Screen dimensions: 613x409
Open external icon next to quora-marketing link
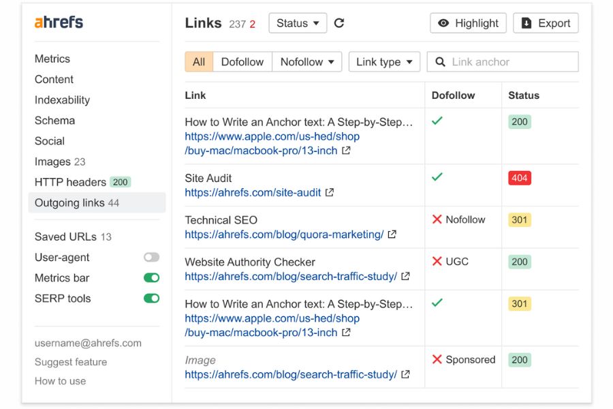(x=392, y=234)
